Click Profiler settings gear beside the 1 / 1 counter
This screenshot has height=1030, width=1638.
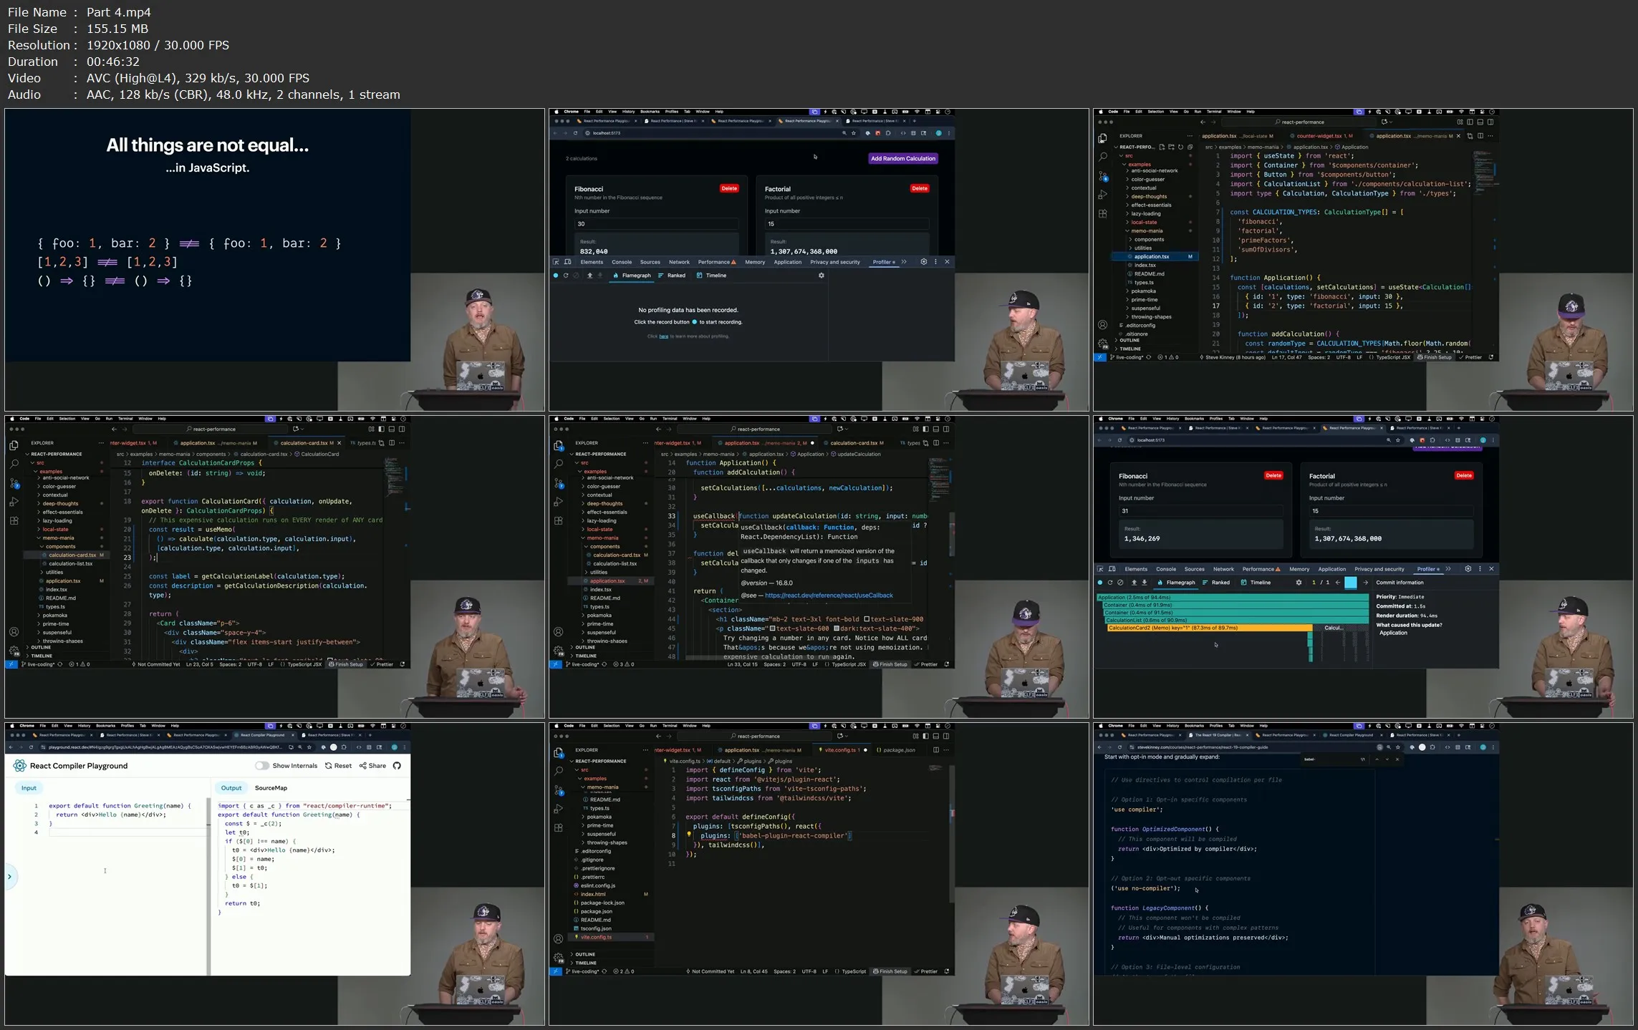point(1299,583)
